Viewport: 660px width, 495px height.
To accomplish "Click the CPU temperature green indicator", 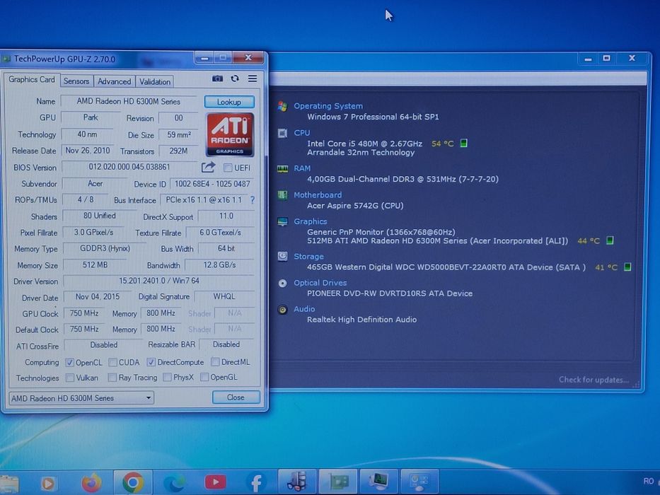I will click(x=463, y=143).
